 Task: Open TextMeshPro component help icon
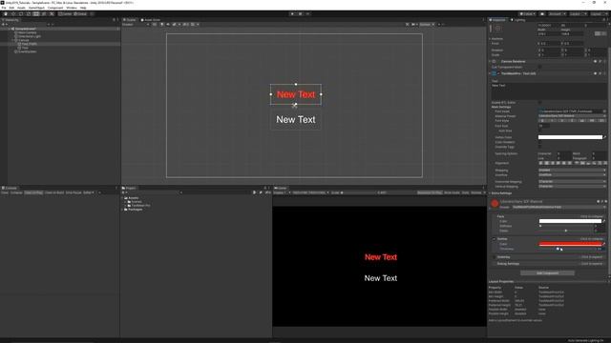[x=595, y=73]
